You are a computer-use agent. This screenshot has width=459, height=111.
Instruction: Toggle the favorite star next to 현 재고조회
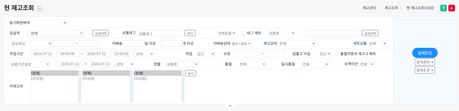[40, 9]
